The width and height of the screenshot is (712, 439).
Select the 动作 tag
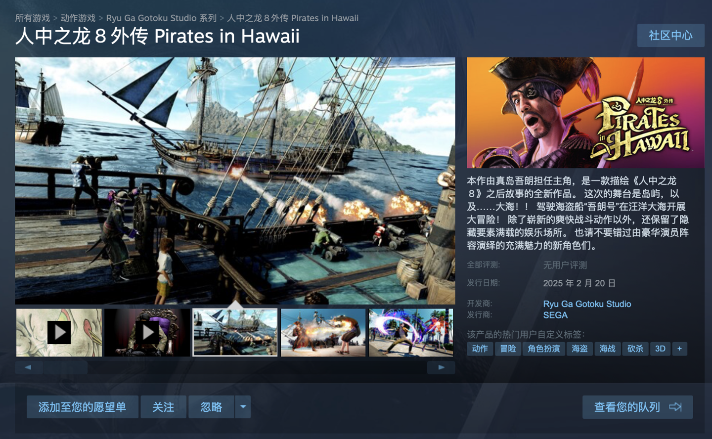[480, 349]
